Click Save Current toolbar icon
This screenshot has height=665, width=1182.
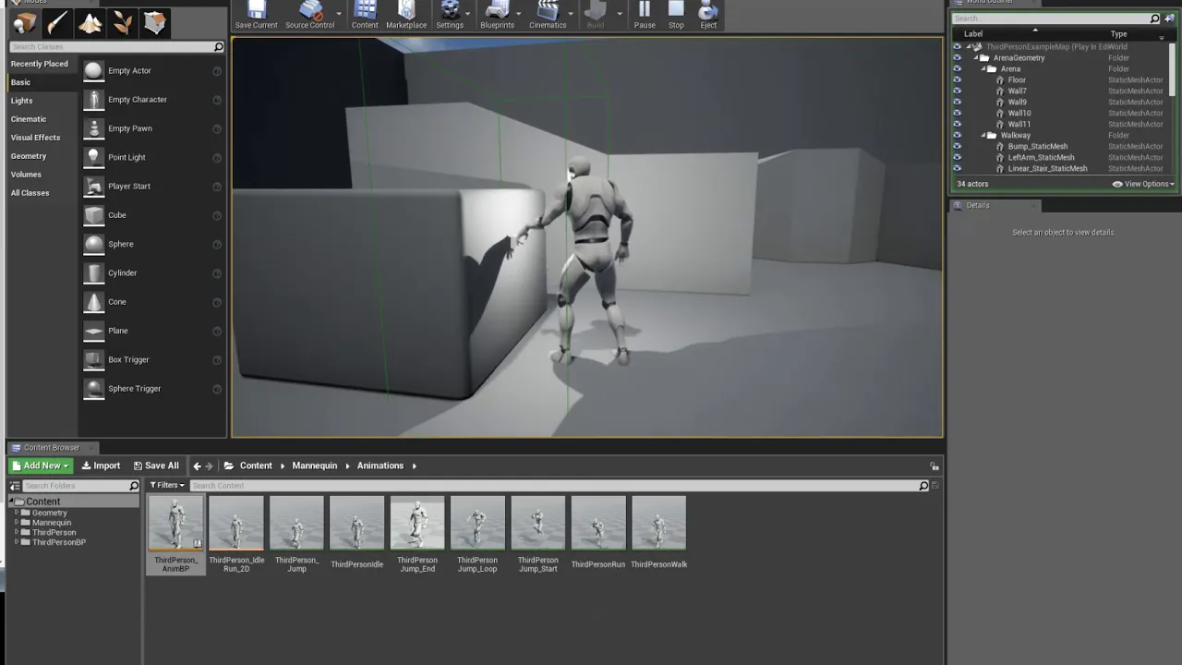pos(257,16)
